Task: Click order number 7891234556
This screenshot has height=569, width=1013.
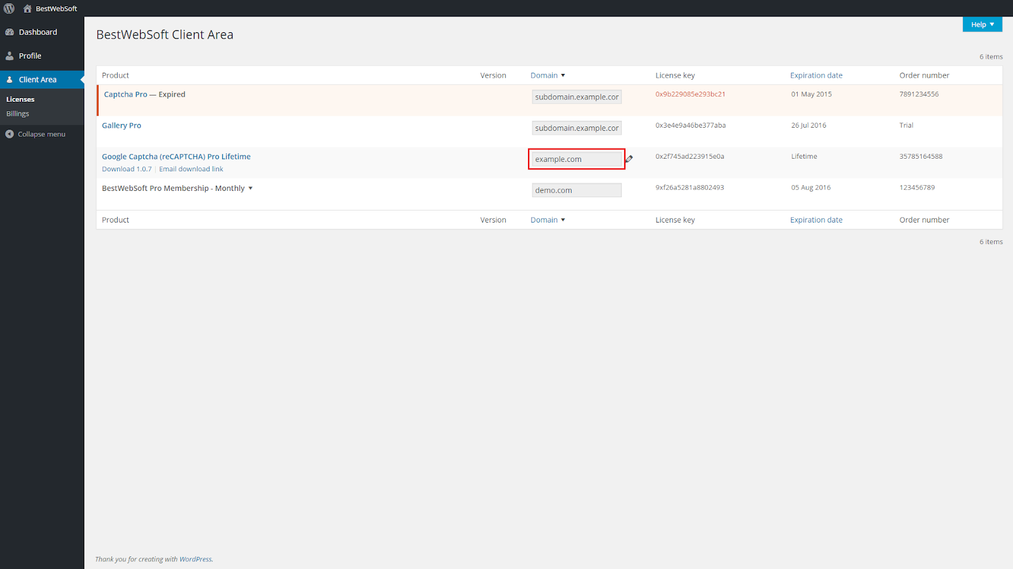Action: (x=919, y=94)
